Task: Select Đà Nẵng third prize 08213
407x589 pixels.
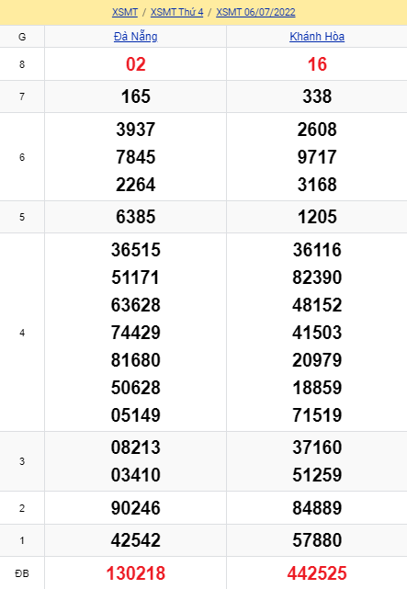Action: coord(136,447)
